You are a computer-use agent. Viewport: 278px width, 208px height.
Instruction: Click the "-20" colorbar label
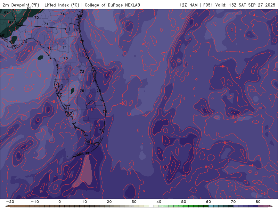[10, 202]
